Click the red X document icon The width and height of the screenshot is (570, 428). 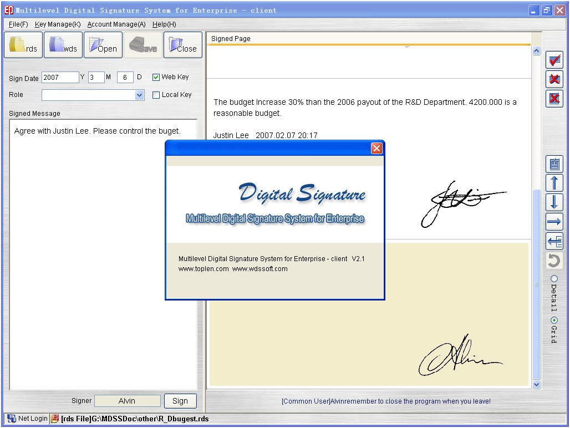[554, 98]
